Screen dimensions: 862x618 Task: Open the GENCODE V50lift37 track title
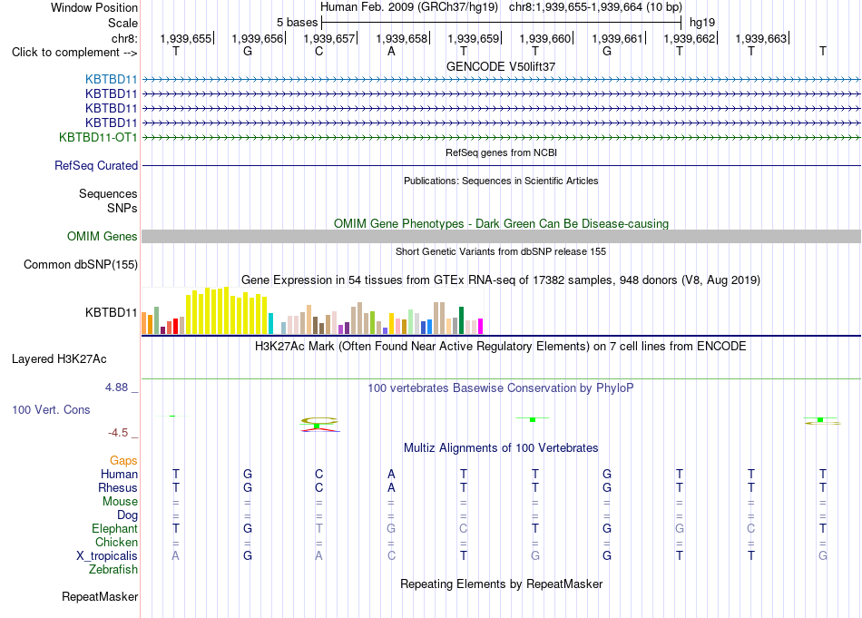pyautogui.click(x=501, y=66)
